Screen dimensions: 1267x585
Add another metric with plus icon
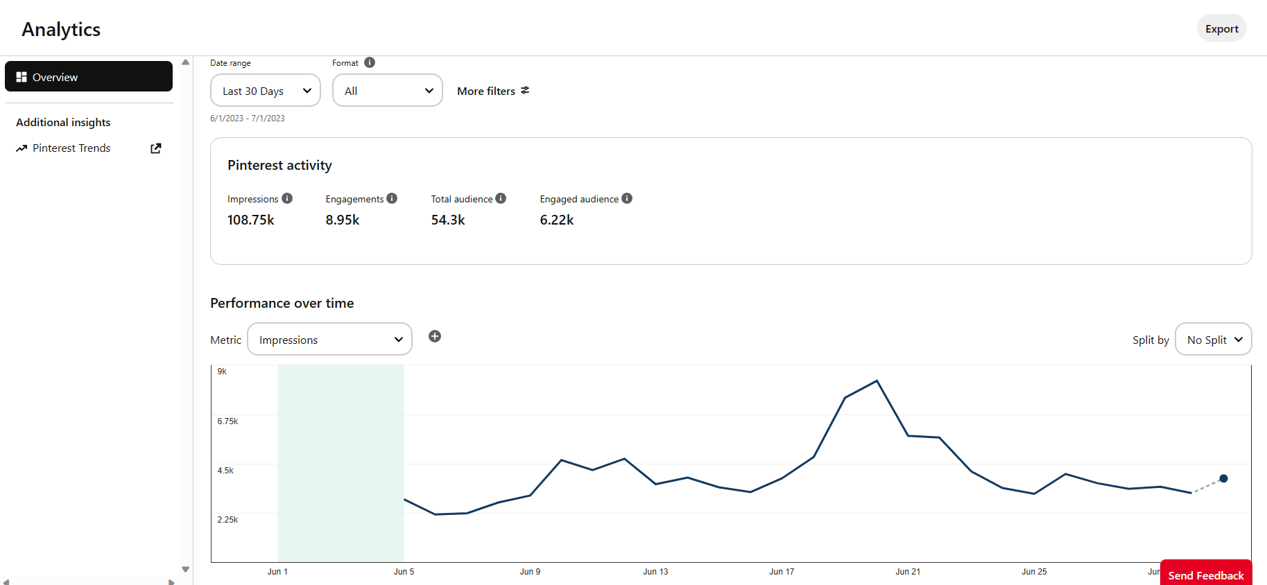tap(435, 336)
